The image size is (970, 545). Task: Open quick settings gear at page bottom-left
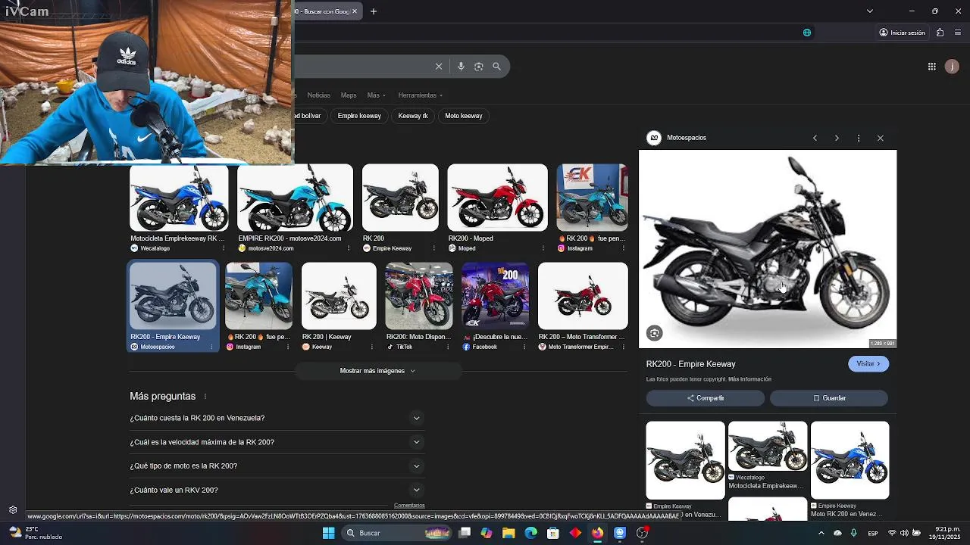(x=13, y=509)
